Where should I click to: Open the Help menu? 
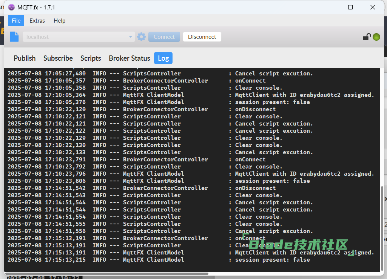(x=59, y=21)
